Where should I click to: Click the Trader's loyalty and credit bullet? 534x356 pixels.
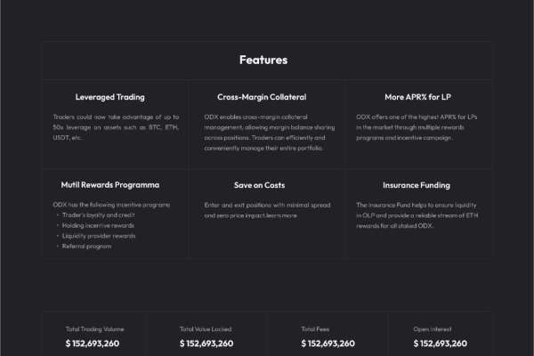tap(99, 215)
